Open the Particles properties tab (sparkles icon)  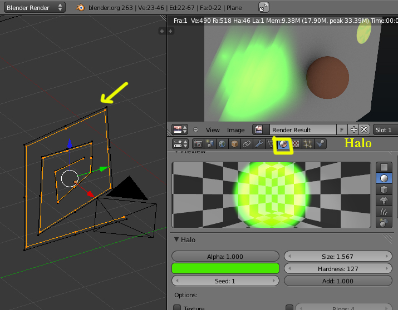pyautogui.click(x=308, y=144)
